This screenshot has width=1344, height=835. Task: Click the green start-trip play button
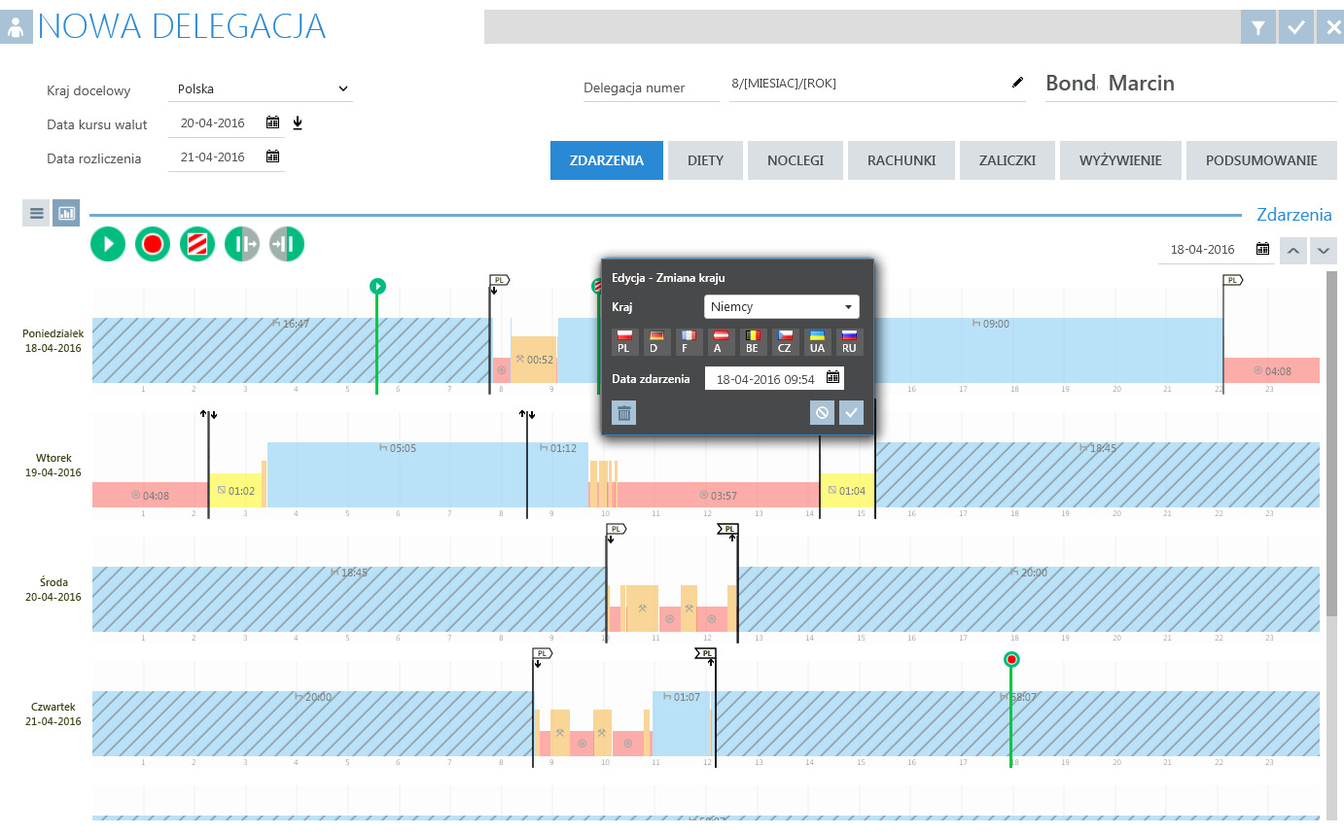[108, 243]
